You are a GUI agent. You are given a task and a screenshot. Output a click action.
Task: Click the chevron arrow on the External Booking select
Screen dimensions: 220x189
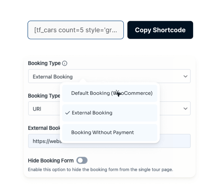(x=186, y=76)
